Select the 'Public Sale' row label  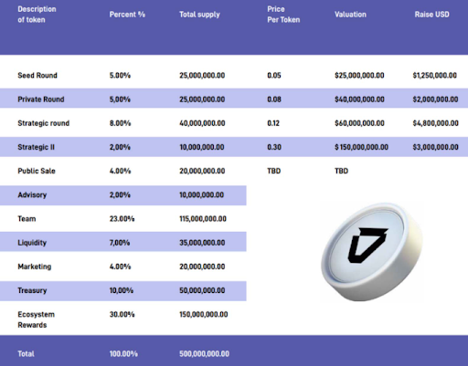[x=37, y=171]
